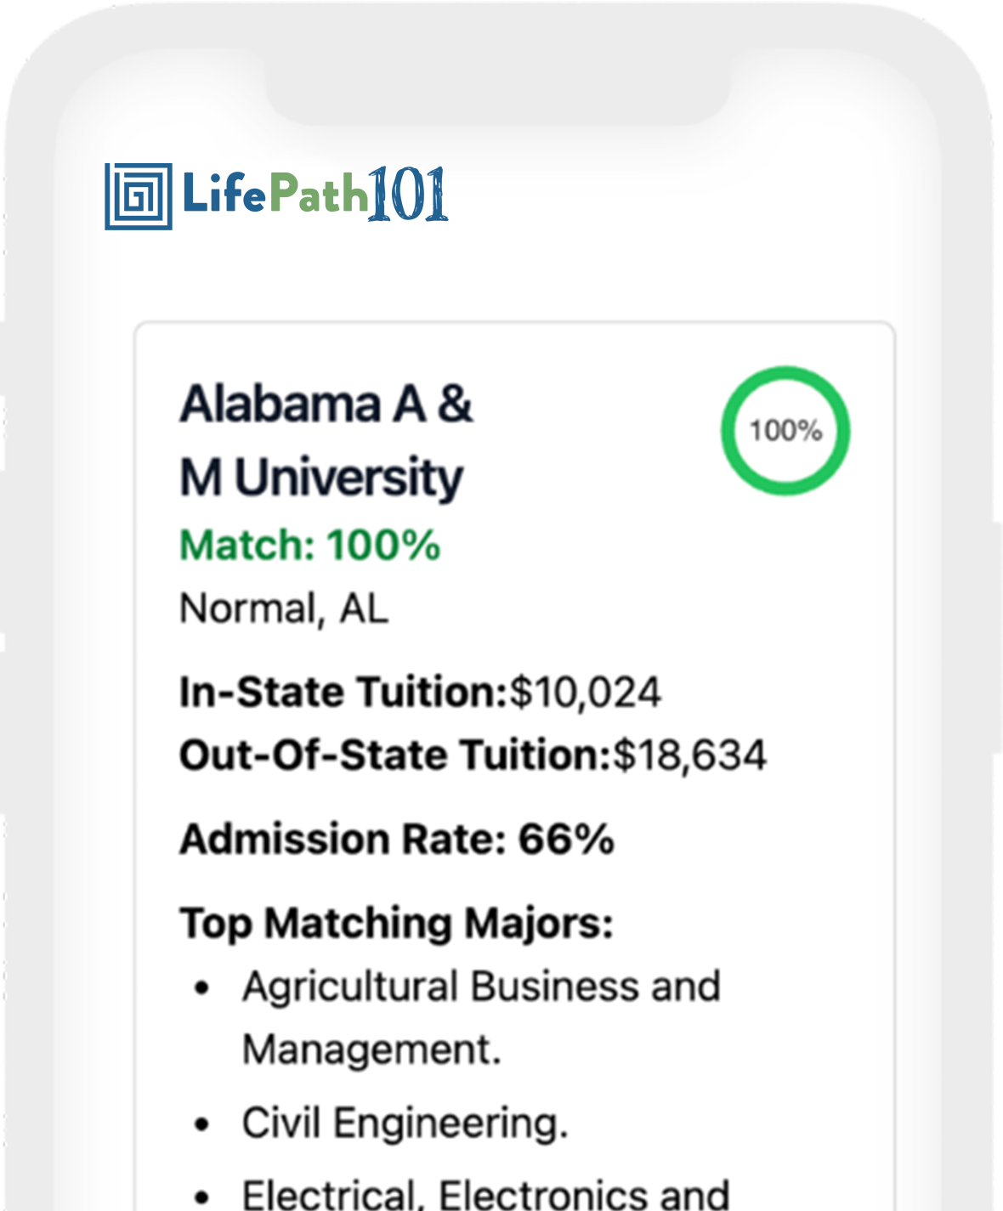Click the $18,634 out-of-state tuition amount
1003x1211 pixels.
click(690, 755)
